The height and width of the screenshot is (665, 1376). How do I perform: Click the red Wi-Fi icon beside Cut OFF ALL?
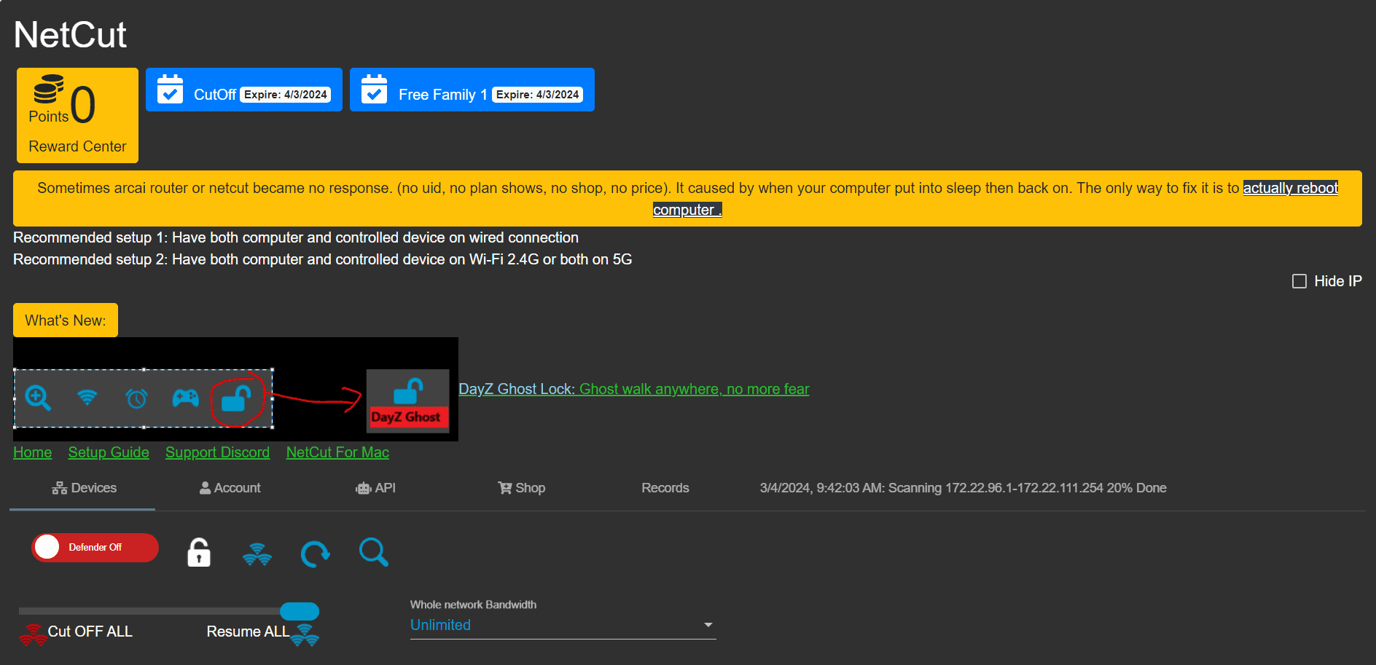pyautogui.click(x=33, y=635)
